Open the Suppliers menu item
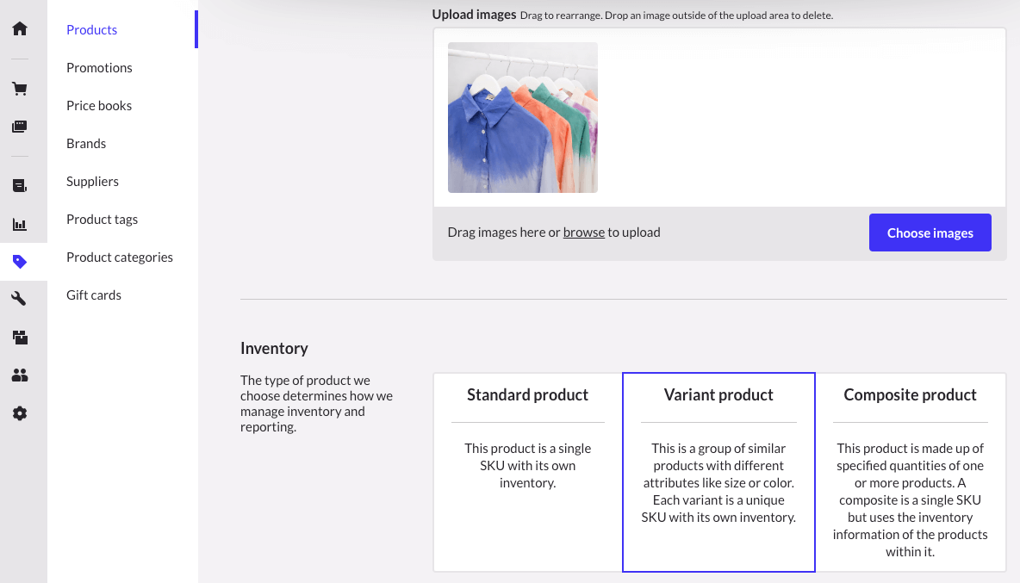The width and height of the screenshot is (1020, 583). click(92, 182)
